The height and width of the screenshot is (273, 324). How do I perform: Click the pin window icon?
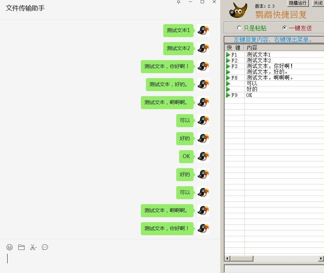point(178,2)
